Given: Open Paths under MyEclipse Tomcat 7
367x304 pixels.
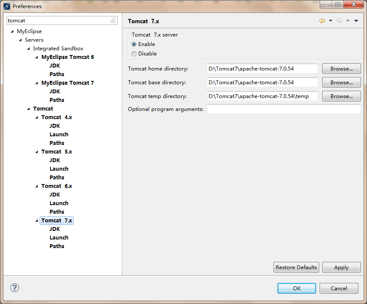Looking at the screenshot, I should click(57, 100).
